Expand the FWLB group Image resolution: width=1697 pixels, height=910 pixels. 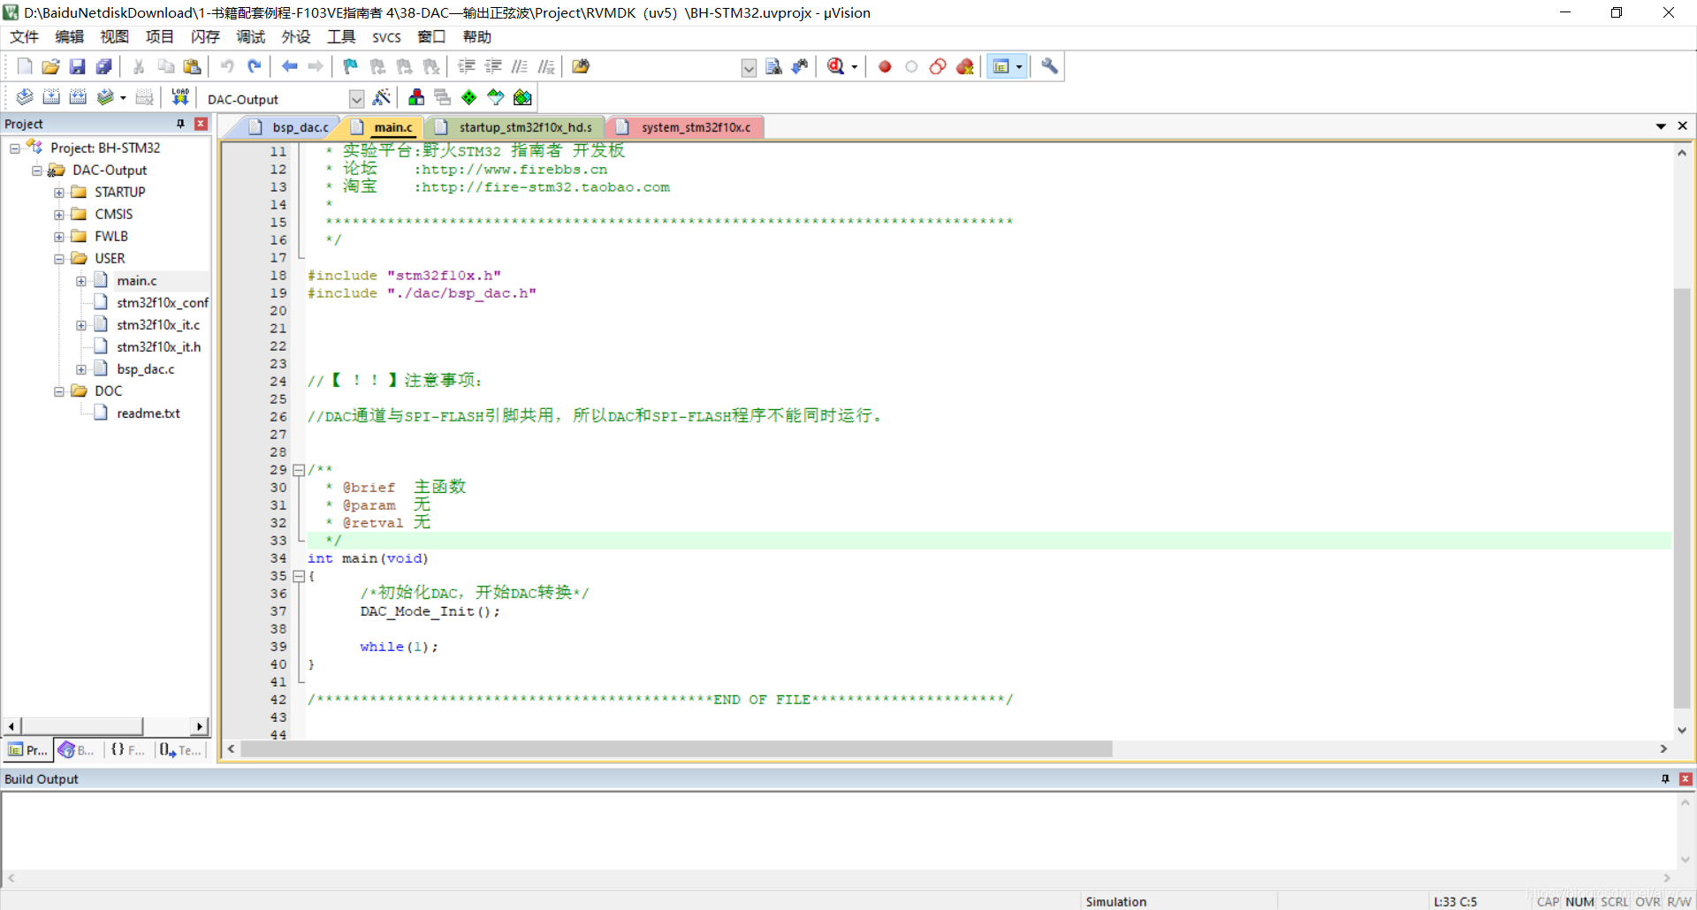[58, 236]
